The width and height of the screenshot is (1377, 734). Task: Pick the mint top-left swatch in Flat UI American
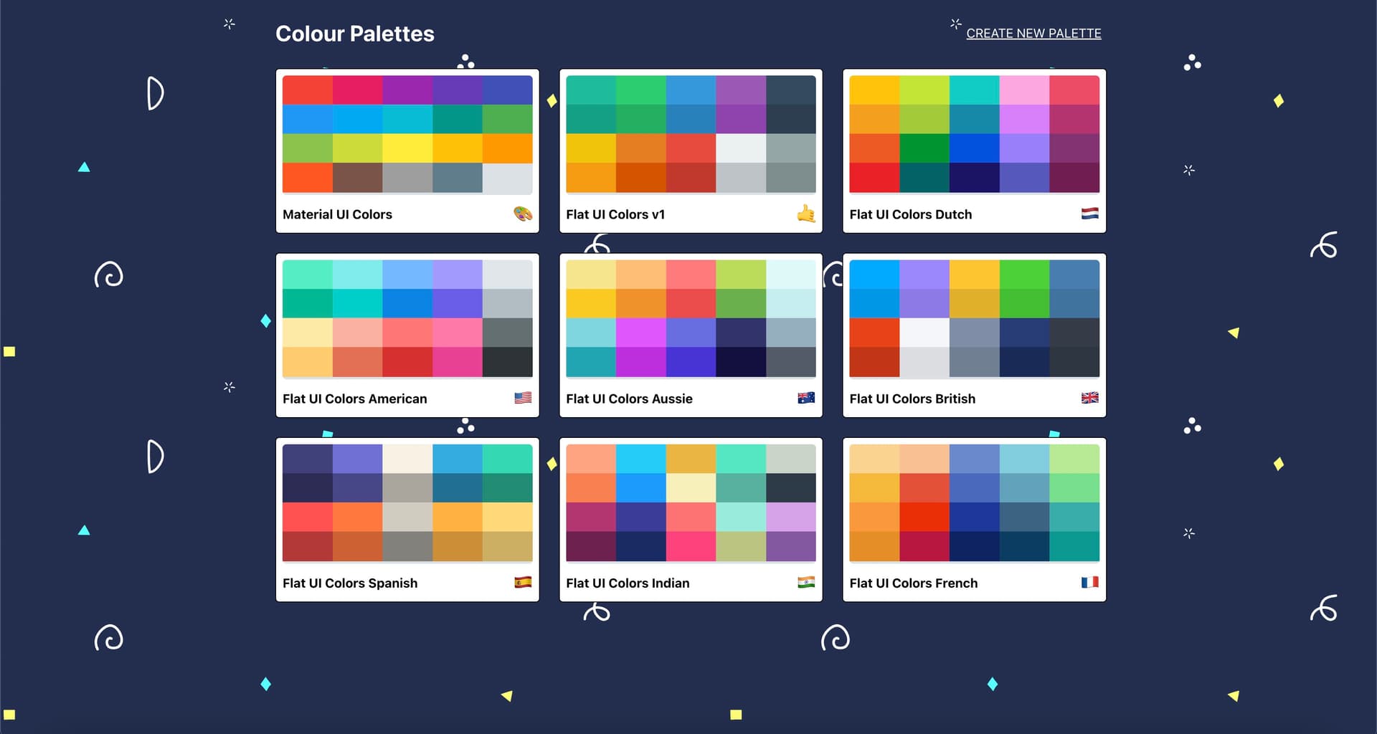point(308,275)
